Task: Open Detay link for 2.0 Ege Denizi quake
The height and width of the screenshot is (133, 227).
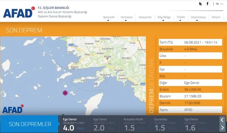Action: [111, 128]
